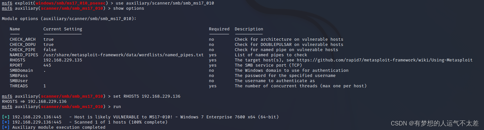The width and height of the screenshot is (484, 130).
Task: Click the named_pipes.txt wordlist path
Action: (124, 55)
